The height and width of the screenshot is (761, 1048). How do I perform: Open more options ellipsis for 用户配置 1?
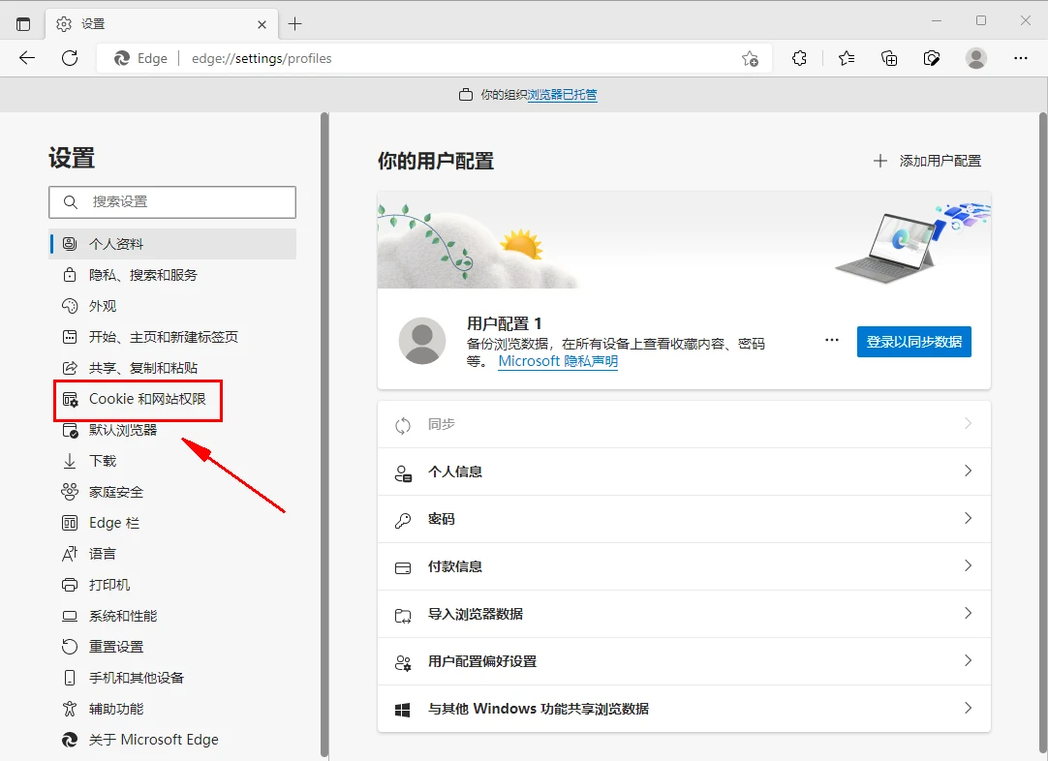click(831, 340)
